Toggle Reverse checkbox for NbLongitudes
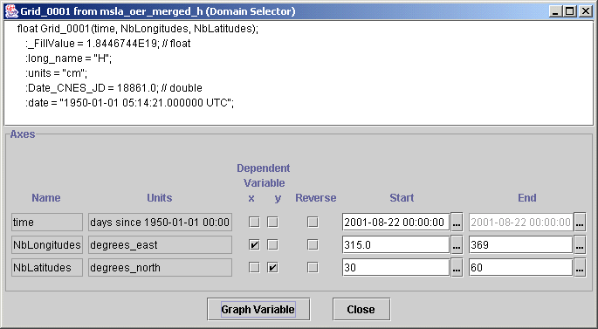The height and width of the screenshot is (329, 598). tap(313, 244)
